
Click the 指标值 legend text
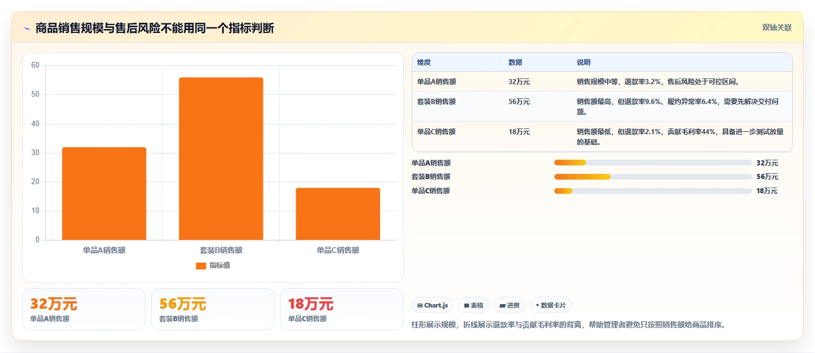point(220,265)
